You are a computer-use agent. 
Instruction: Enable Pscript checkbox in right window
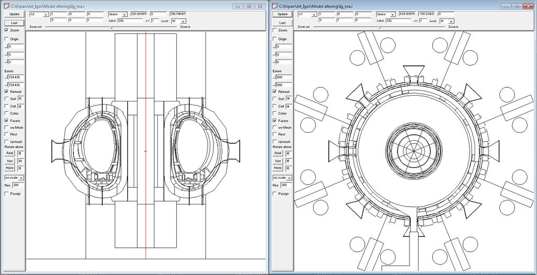pyautogui.click(x=275, y=193)
